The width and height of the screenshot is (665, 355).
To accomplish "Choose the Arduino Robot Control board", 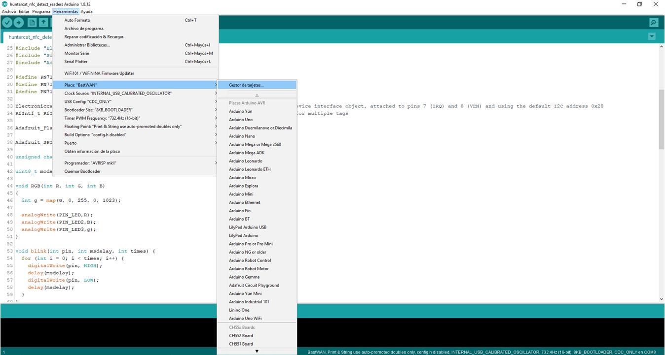I will [x=257, y=260].
